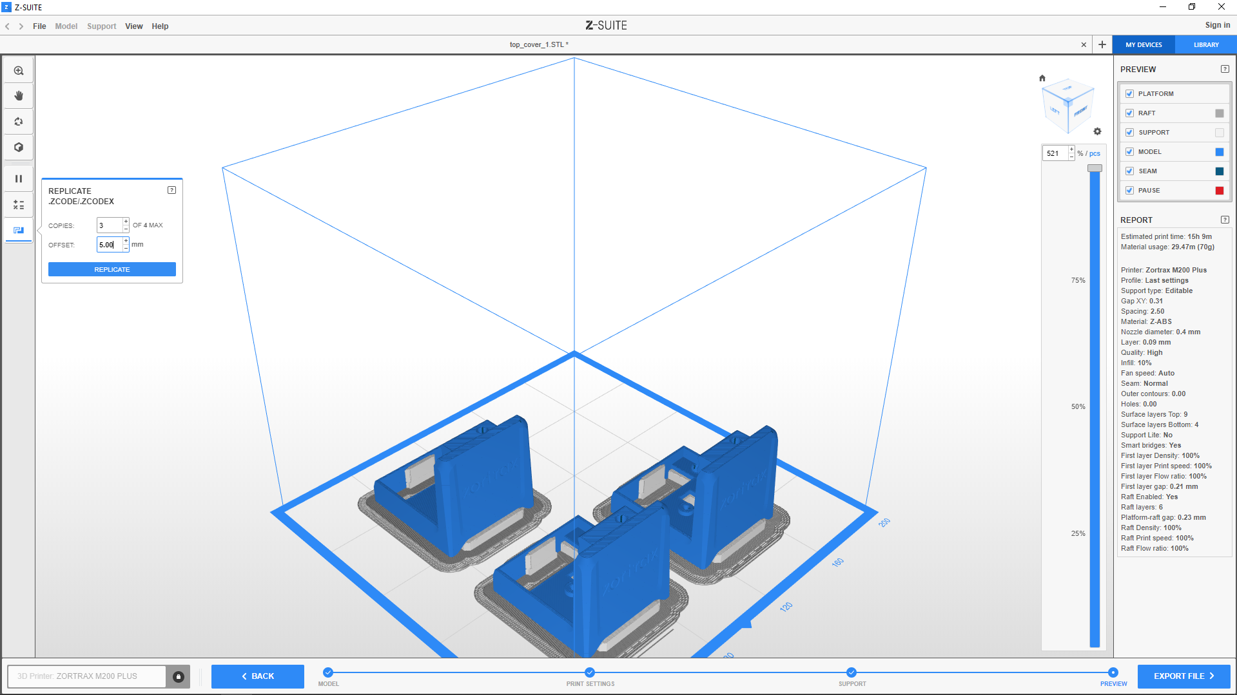The width and height of the screenshot is (1237, 695).
Task: Increment the layer number stepper
Action: coord(1071,149)
